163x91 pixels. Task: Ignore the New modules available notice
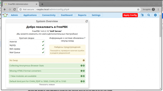click(81, 76)
